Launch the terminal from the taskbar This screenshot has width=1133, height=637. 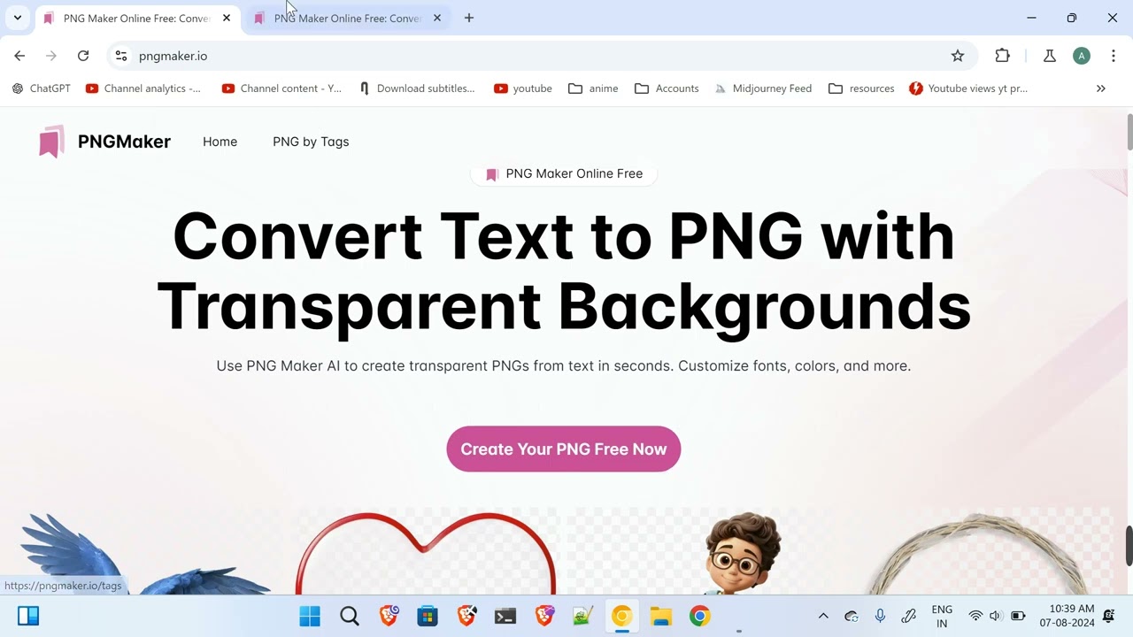coord(505,615)
